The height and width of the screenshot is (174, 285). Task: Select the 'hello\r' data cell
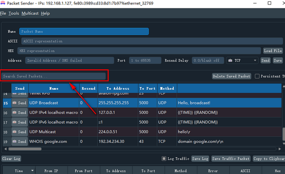(x=229, y=132)
